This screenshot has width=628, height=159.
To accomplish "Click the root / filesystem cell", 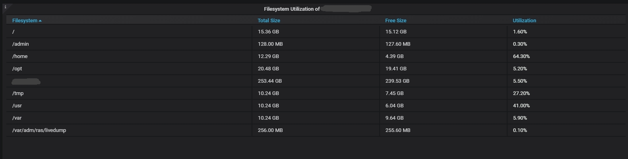I will pos(14,32).
